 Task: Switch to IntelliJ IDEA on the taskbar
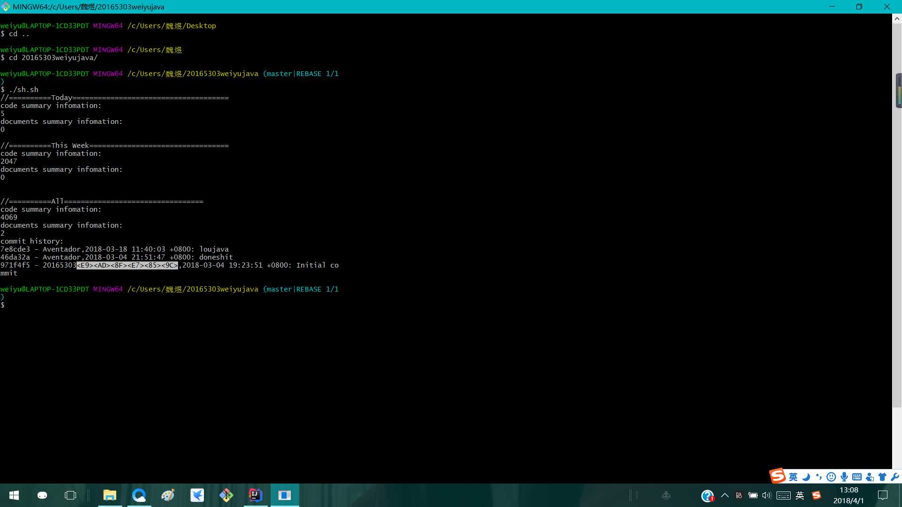(x=256, y=495)
